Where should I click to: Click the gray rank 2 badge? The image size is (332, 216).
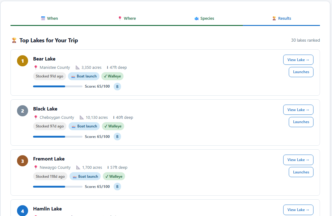(23, 111)
